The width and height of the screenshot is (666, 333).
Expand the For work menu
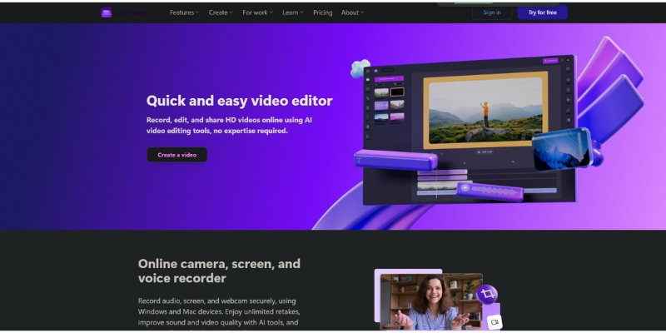(x=258, y=12)
